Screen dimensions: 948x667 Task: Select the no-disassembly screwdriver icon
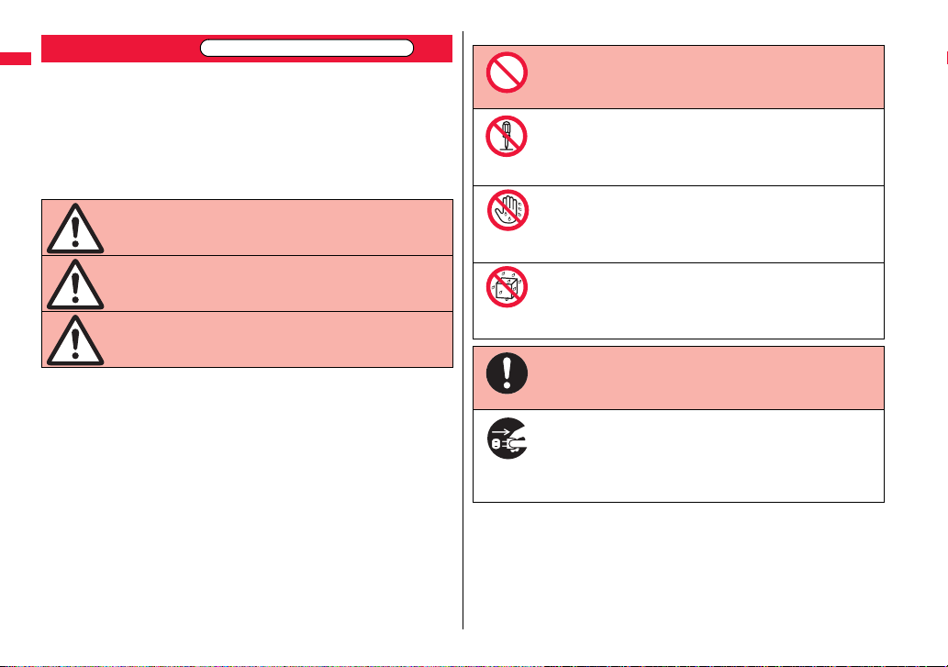point(507,136)
